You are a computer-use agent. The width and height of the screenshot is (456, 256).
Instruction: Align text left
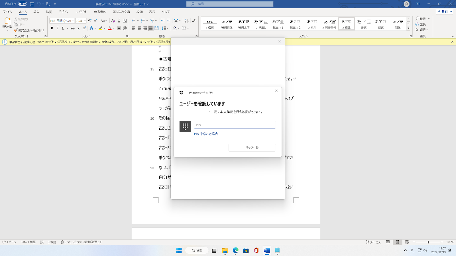(x=134, y=28)
